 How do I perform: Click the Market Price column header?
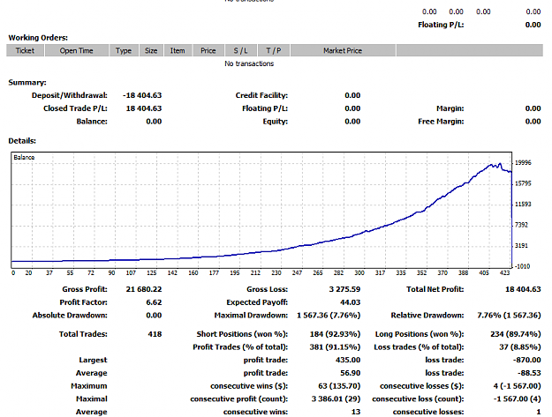coord(343,50)
